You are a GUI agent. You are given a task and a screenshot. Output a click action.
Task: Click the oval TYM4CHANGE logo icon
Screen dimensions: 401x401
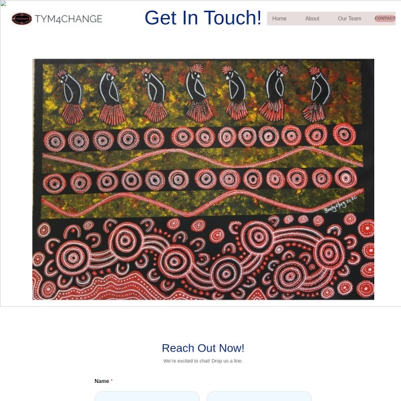click(x=22, y=19)
